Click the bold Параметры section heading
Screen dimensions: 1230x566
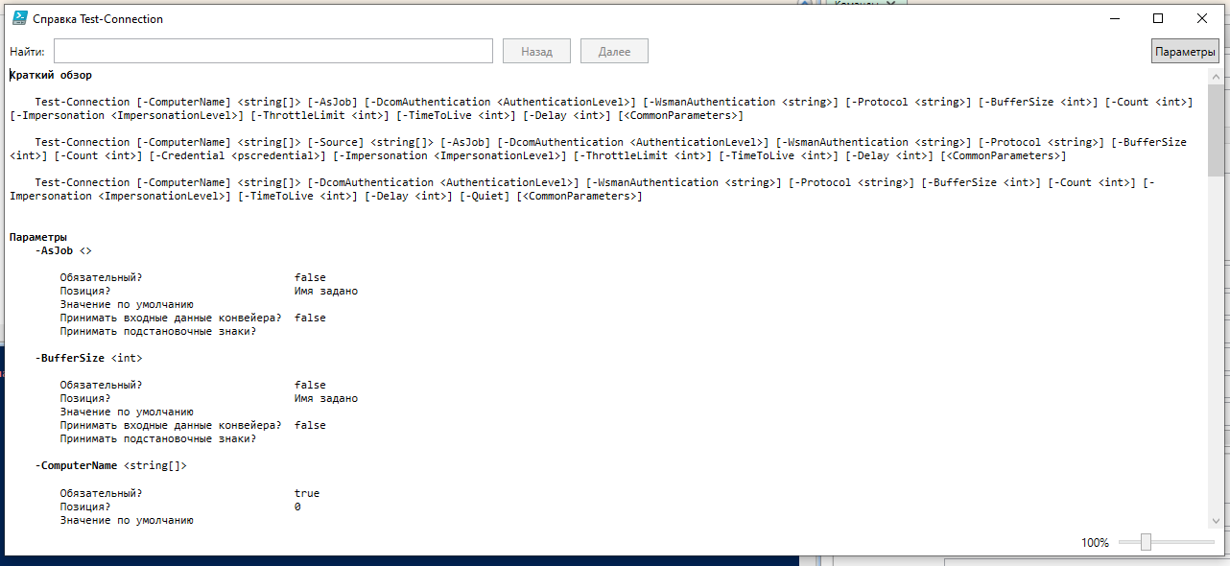pos(38,237)
